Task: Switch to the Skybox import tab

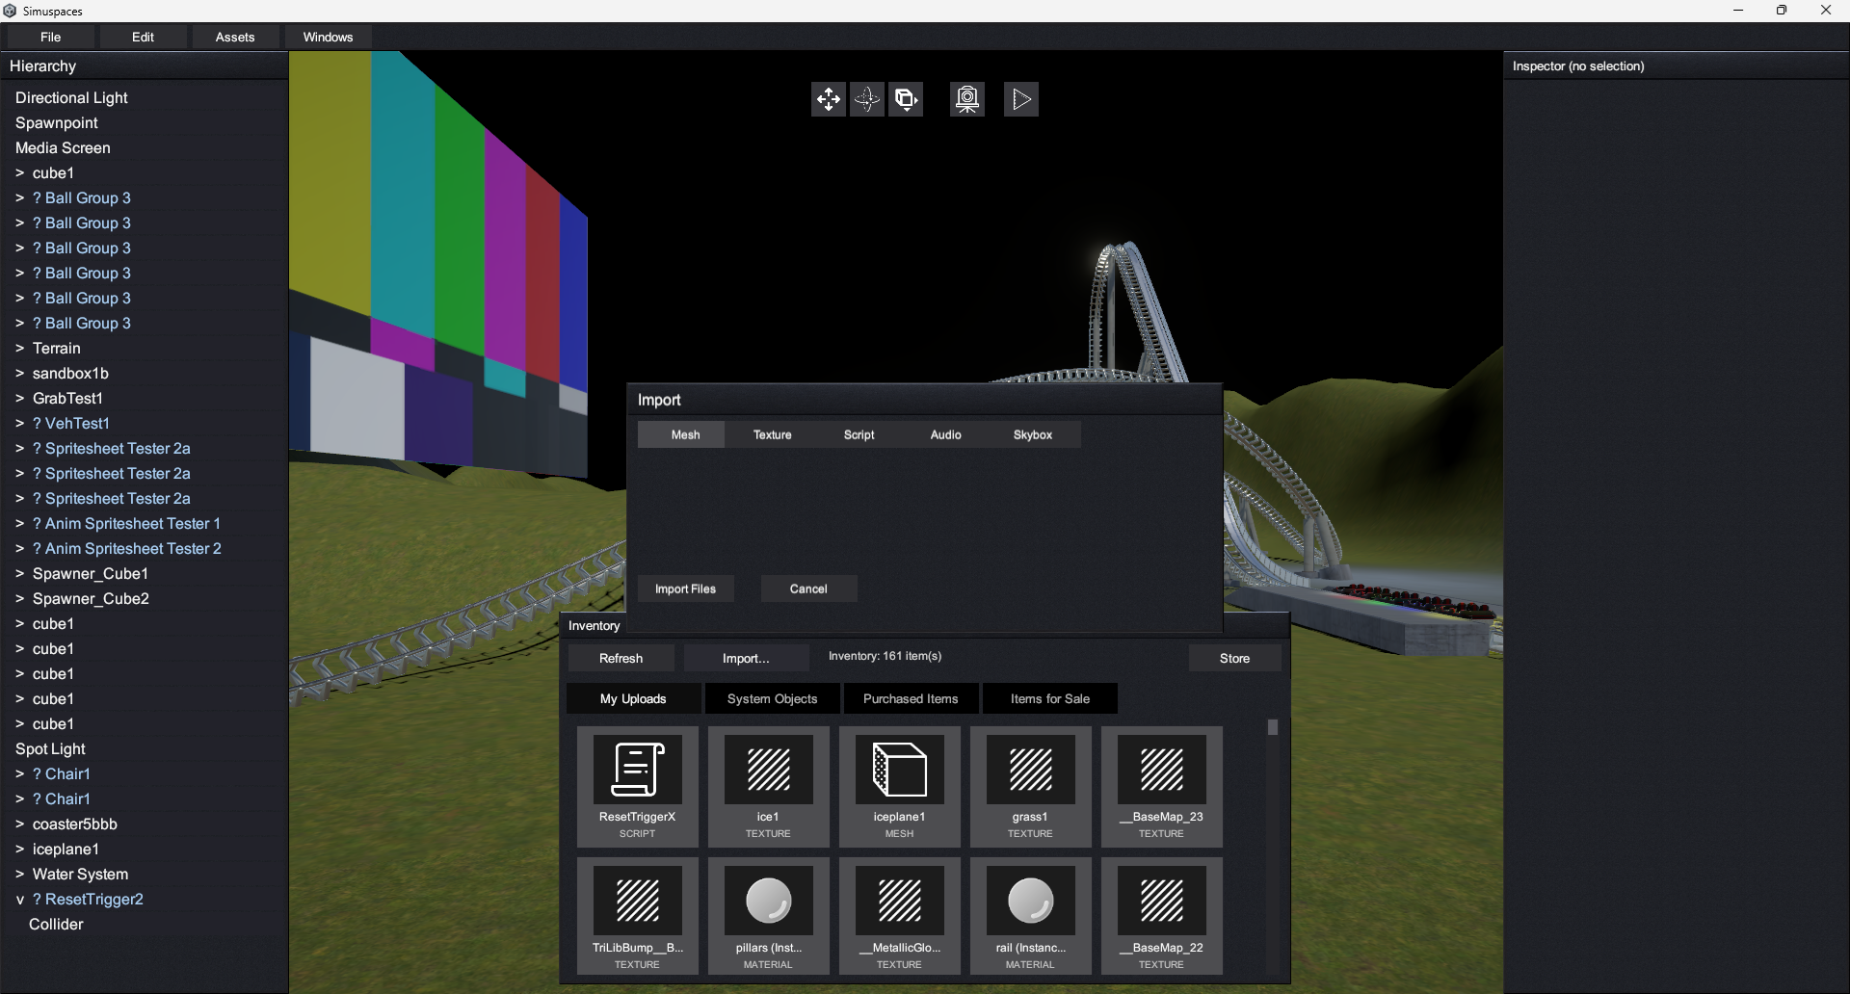Action: pos(1032,434)
